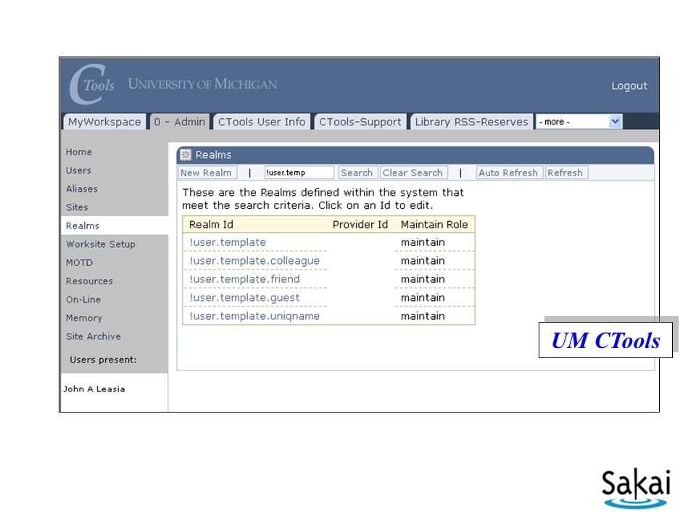Open the '0 - Admin' tab
Screen dimensions: 696x522
coord(179,122)
